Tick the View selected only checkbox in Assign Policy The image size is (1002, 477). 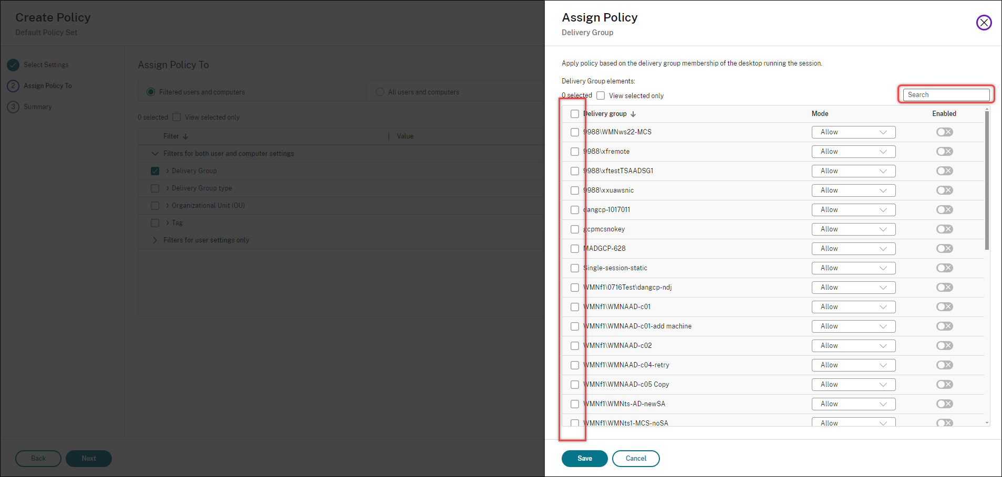[x=601, y=96]
